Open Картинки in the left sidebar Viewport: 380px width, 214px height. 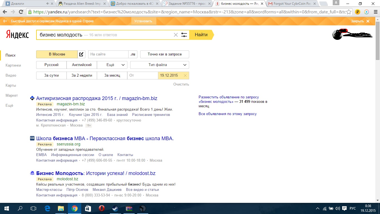pyautogui.click(x=13, y=65)
